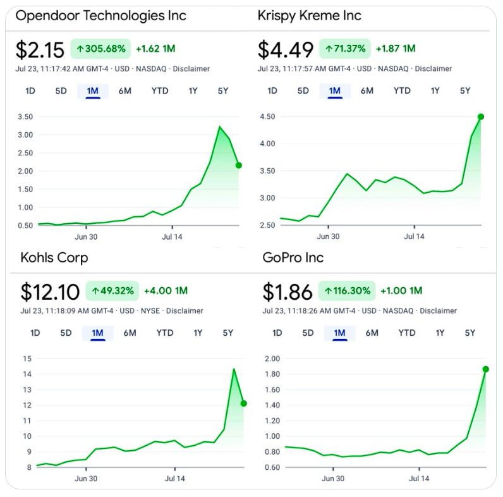Select 1D tab on Opendoor chart
Image resolution: width=503 pixels, height=497 pixels.
click(30, 91)
